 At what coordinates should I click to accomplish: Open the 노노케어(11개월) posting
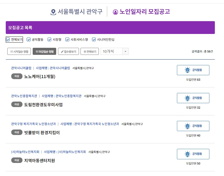coord(40,77)
